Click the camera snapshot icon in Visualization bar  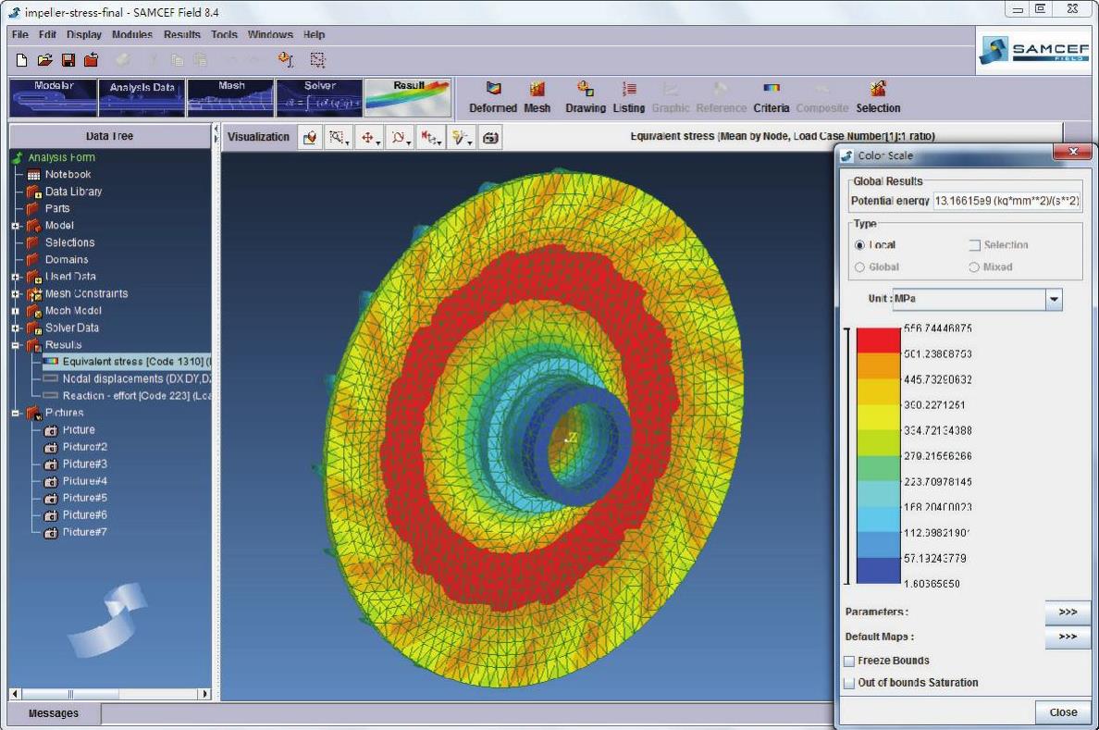tap(491, 137)
